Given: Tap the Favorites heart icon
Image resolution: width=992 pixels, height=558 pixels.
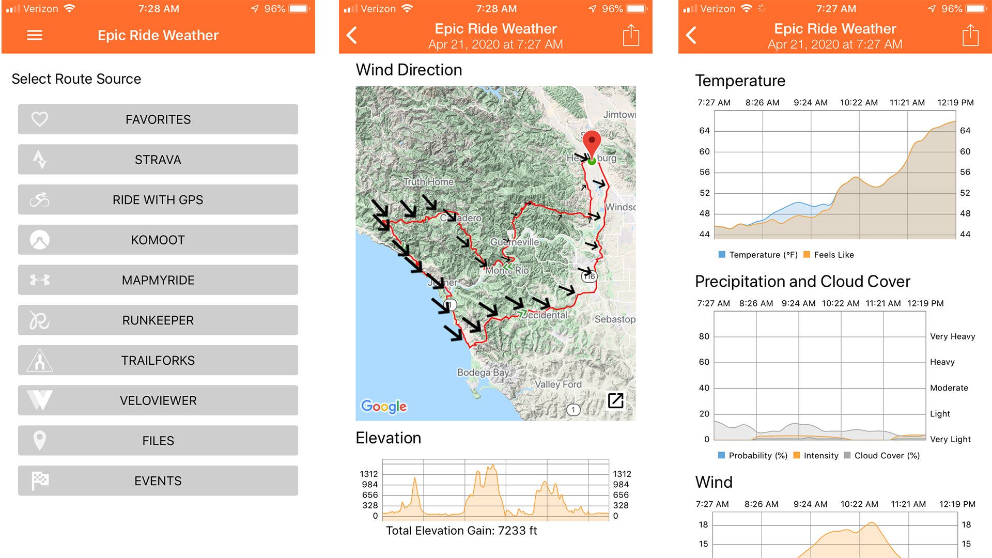Looking at the screenshot, I should [40, 119].
